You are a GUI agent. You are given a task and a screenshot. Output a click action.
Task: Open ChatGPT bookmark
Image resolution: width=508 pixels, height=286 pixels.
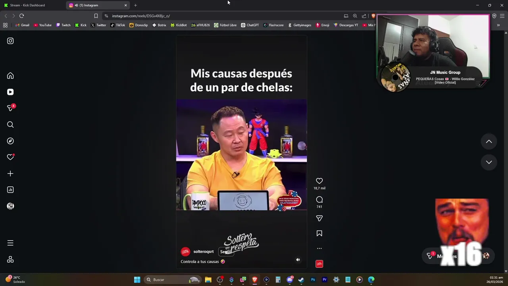point(250,25)
